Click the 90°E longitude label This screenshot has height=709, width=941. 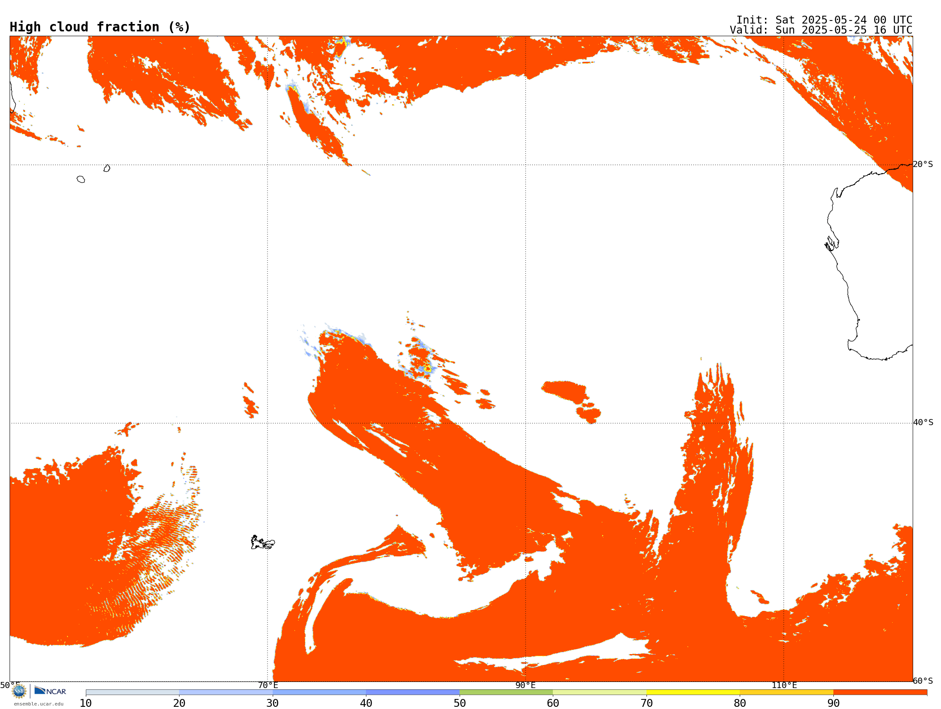tap(525, 685)
